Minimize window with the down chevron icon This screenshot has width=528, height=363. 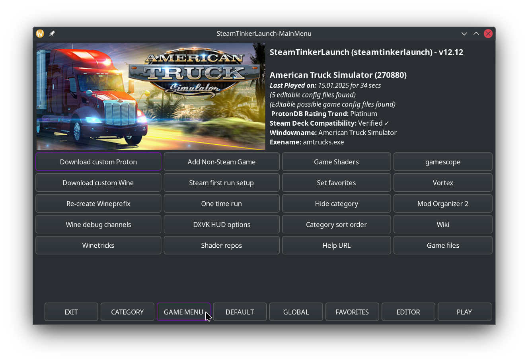click(x=464, y=34)
